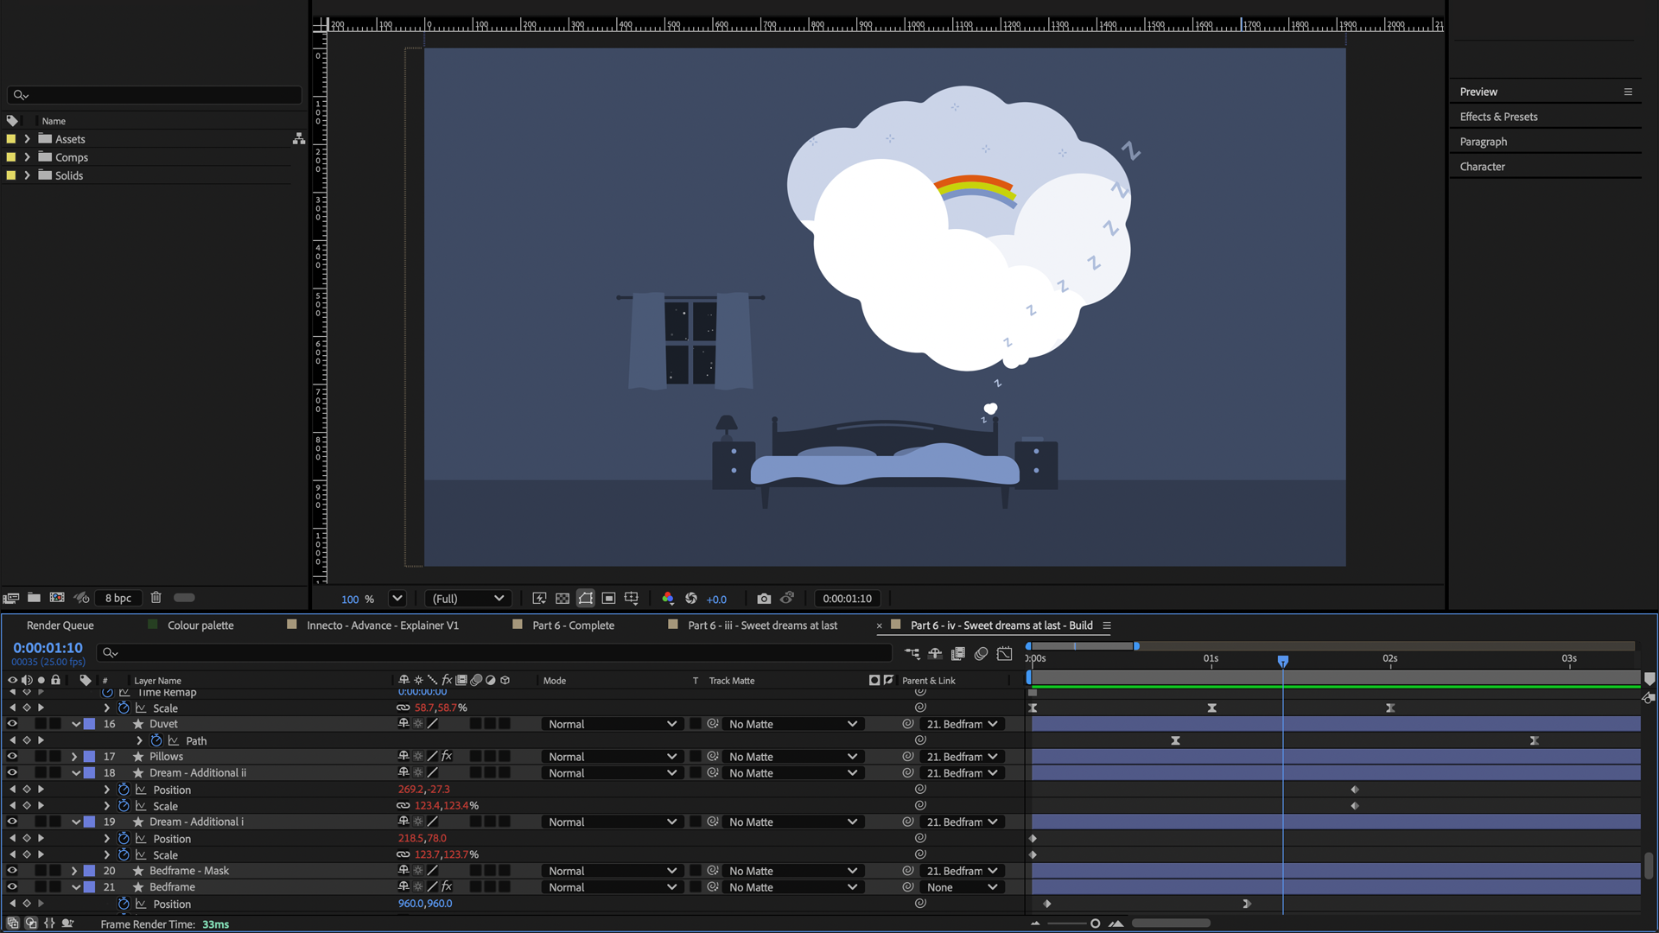Create a new folder in the Project panel
Viewport: 1659px width, 933px height.
pyautogui.click(x=34, y=598)
